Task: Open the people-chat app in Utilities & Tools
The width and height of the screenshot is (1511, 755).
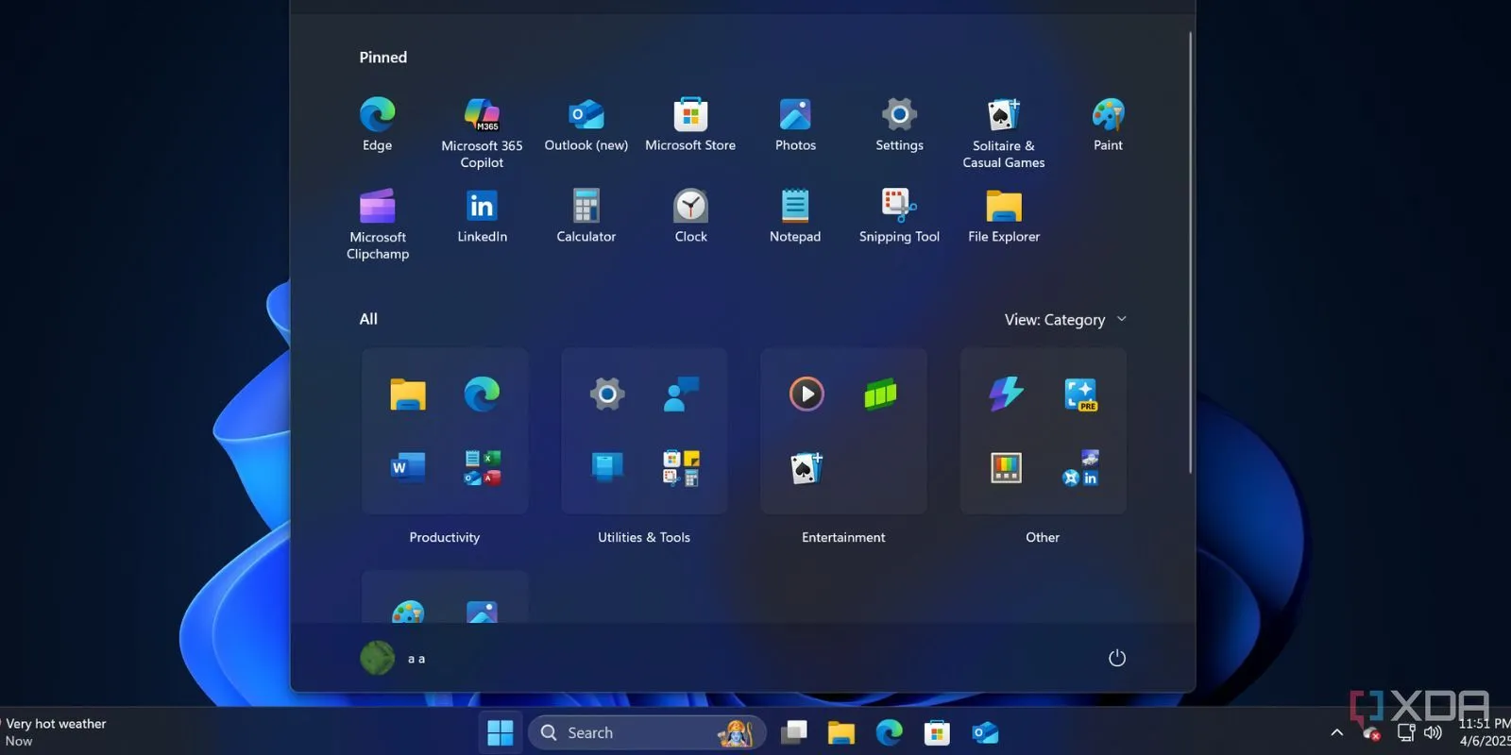Action: tap(681, 394)
